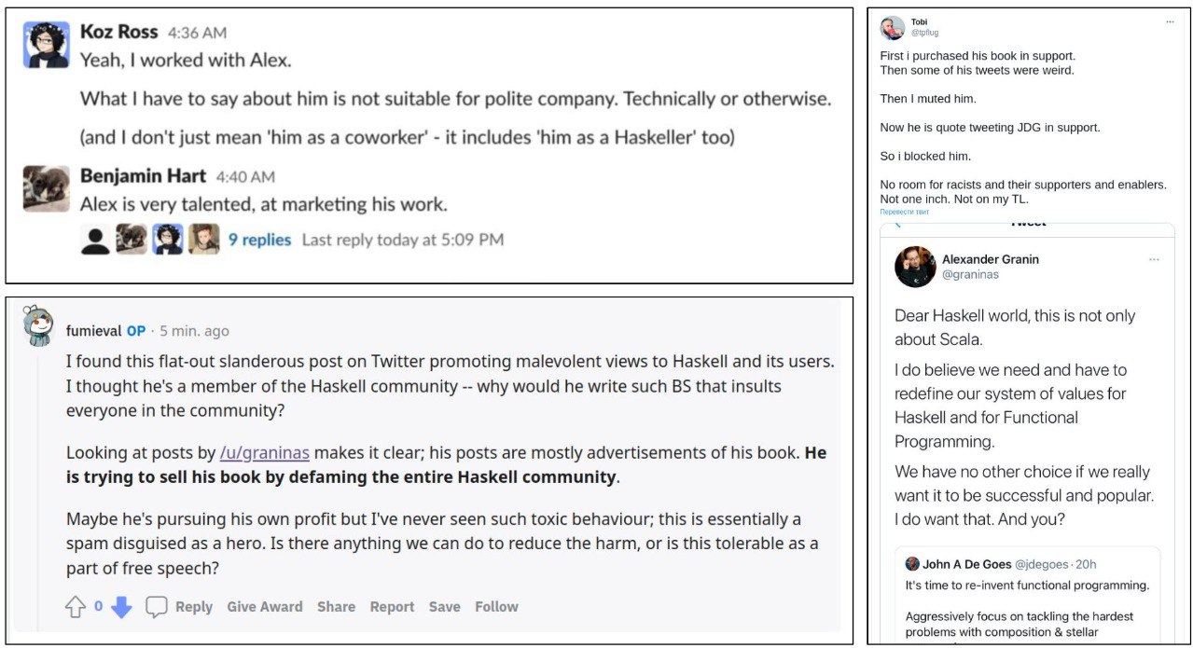Click the silhouette avatar in thread replies

(x=95, y=240)
